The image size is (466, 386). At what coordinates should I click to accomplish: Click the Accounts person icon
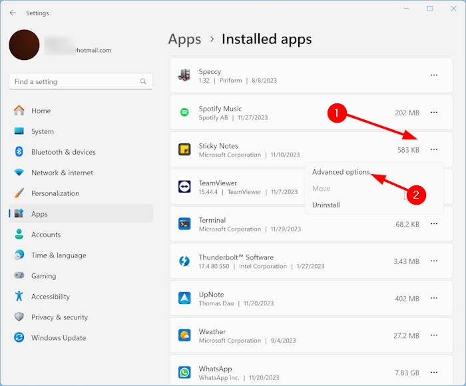(19, 234)
